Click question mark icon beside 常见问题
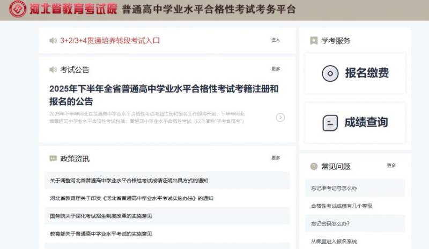This screenshot has width=429, height=249. 314,166
